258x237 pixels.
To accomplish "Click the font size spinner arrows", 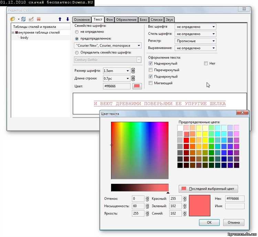I will 133,71.
